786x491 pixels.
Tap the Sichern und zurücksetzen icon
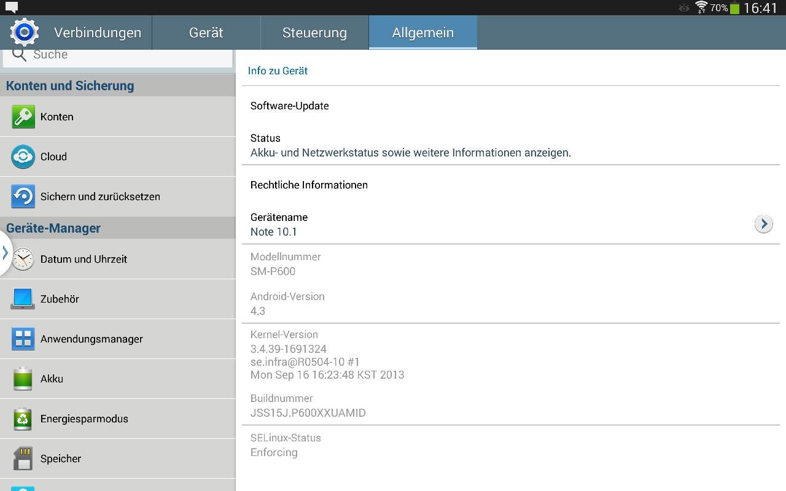point(23,196)
